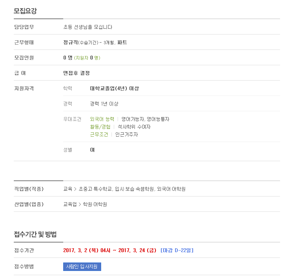
Task: Click the 교육 job category text
Action: (68, 189)
